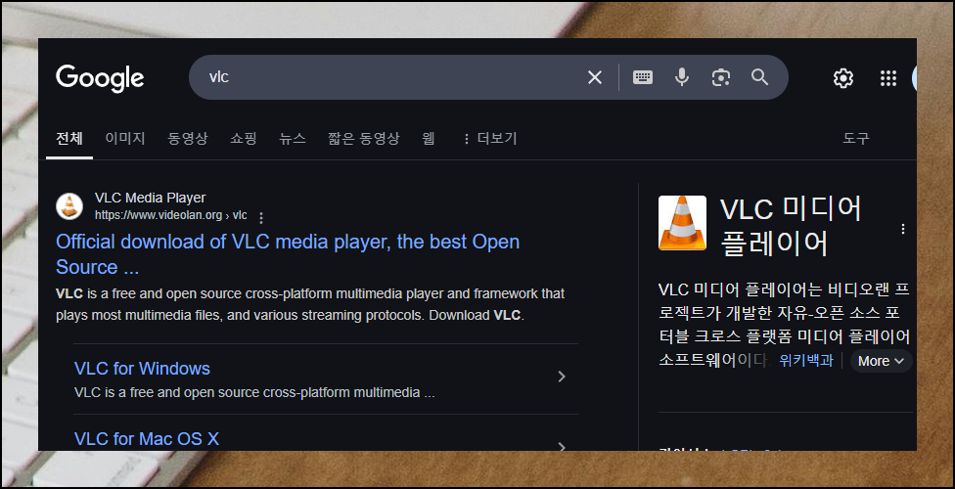Expand the 더보기 menu
955x489 pixels.
489,139
